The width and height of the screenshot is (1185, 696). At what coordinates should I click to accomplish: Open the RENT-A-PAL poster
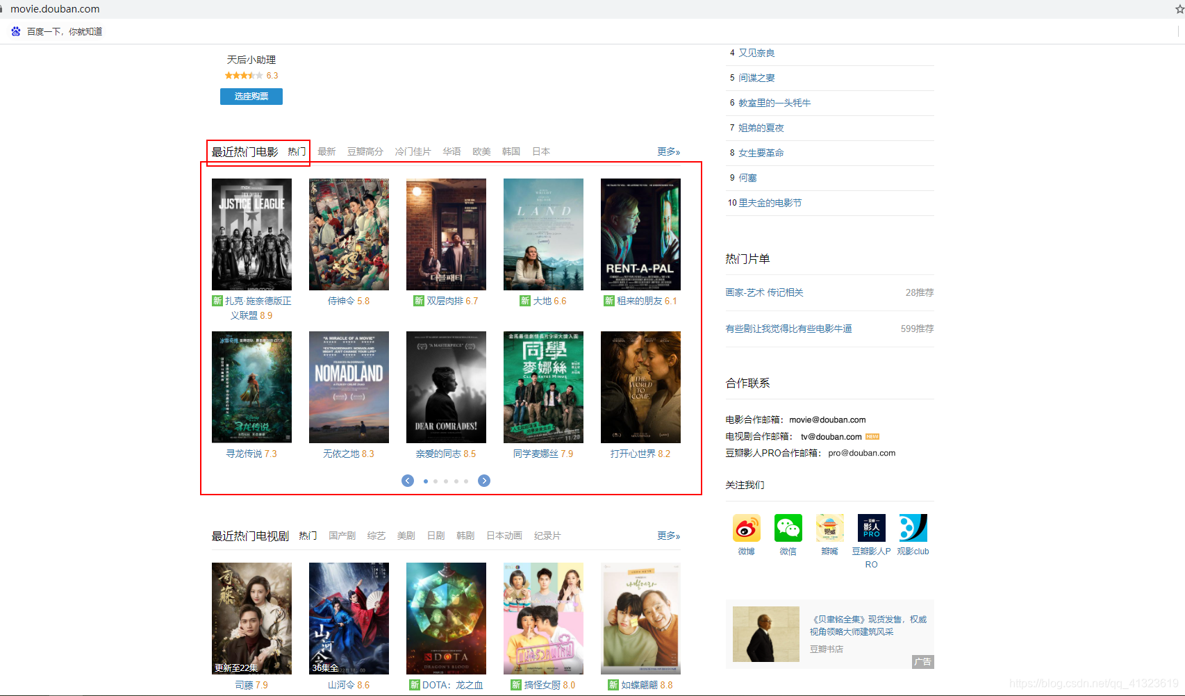point(640,234)
